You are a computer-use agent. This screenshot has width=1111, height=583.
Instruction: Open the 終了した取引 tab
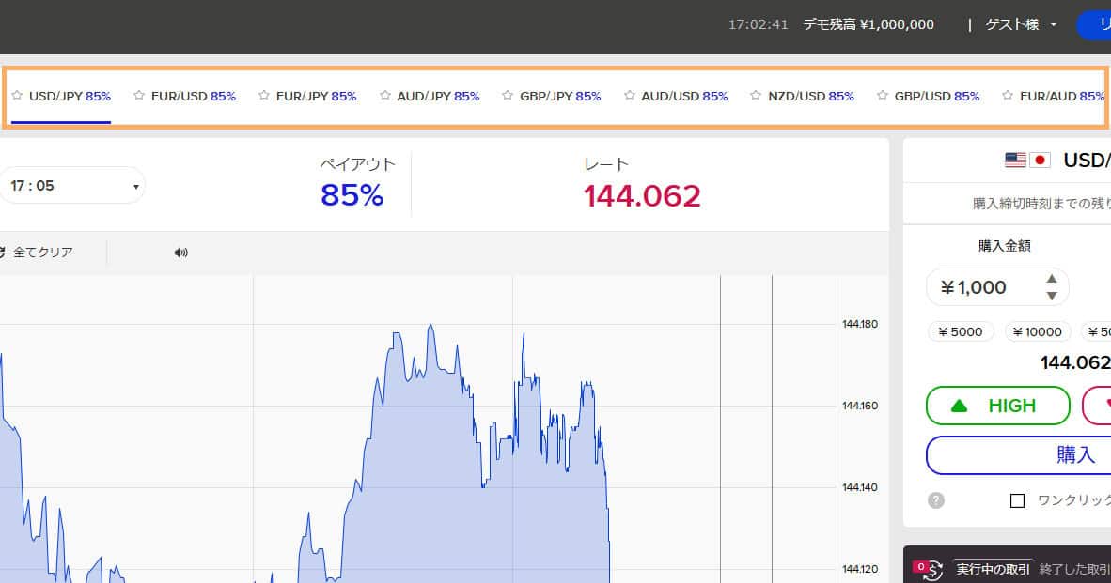pyautogui.click(x=1074, y=569)
